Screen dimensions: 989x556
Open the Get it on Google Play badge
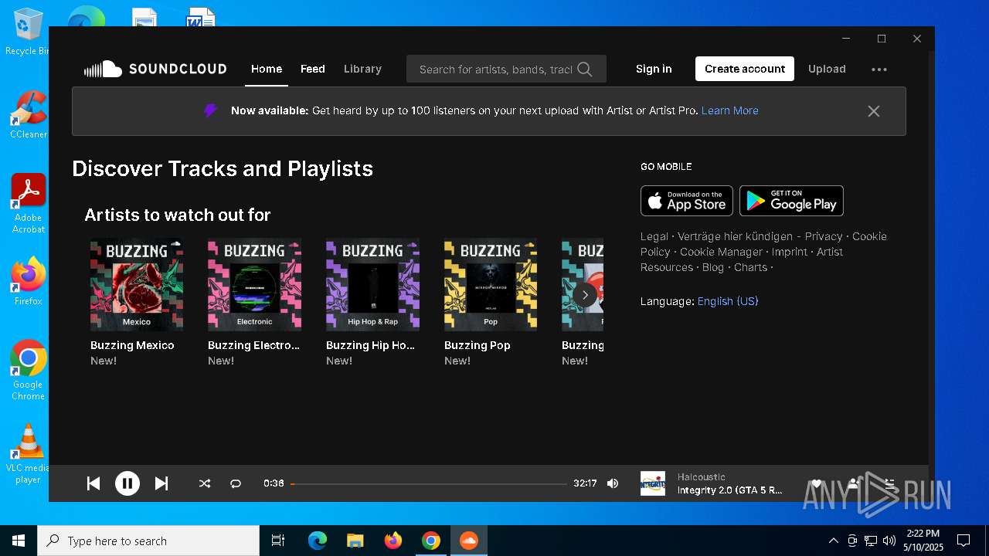point(791,201)
